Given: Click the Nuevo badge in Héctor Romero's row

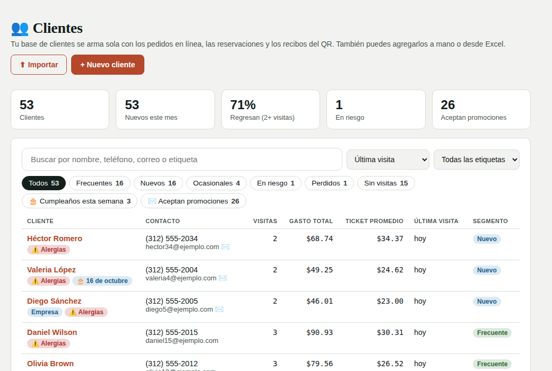Looking at the screenshot, I should tap(487, 239).
